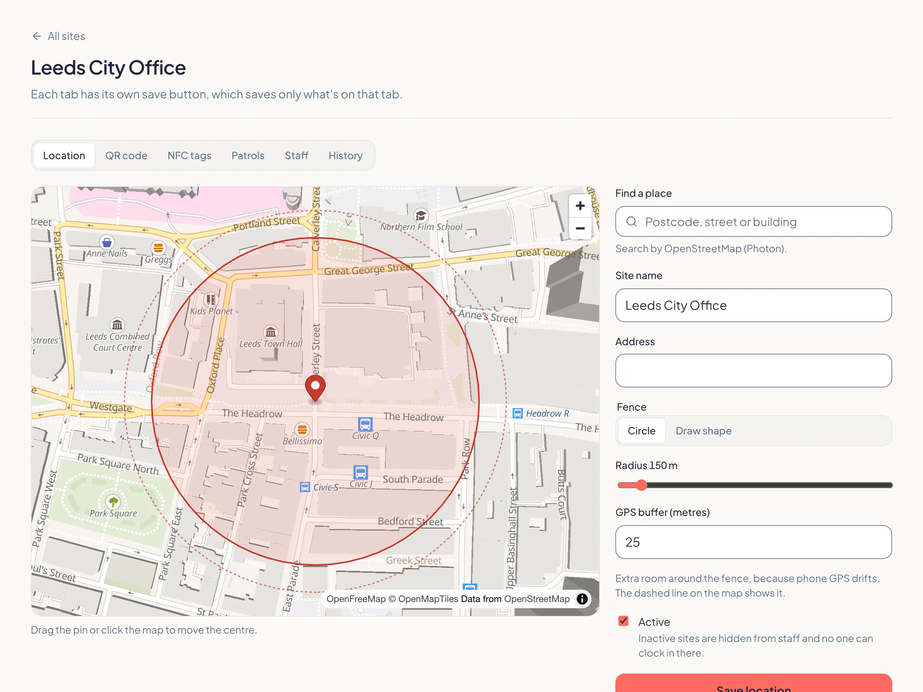923x692 pixels.
Task: Focus the Find a place search field
Action: coord(753,221)
